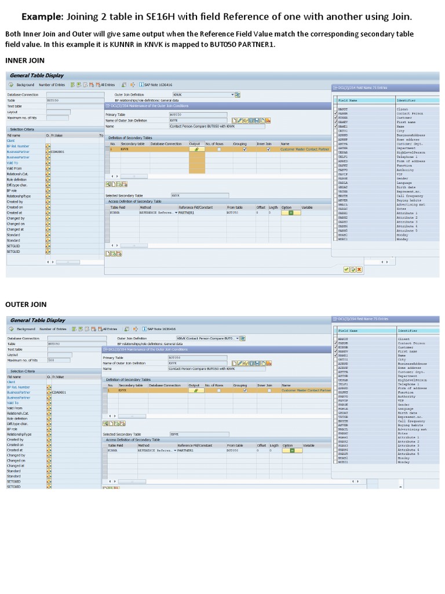Toggle No. of Rows checkbox, INNER JOIN screenshot
Viewport: 445px width, 594px height.
[218, 149]
